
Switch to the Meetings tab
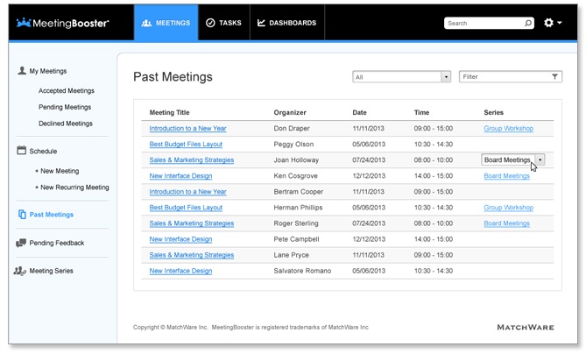[166, 23]
